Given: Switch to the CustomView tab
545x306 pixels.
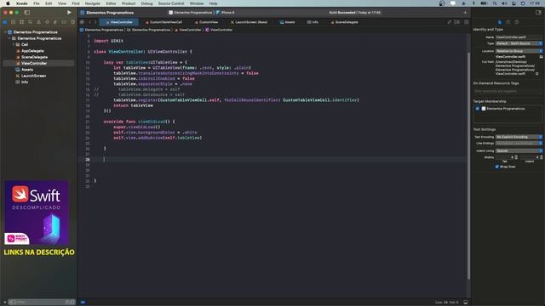Looking at the screenshot, I should point(206,22).
